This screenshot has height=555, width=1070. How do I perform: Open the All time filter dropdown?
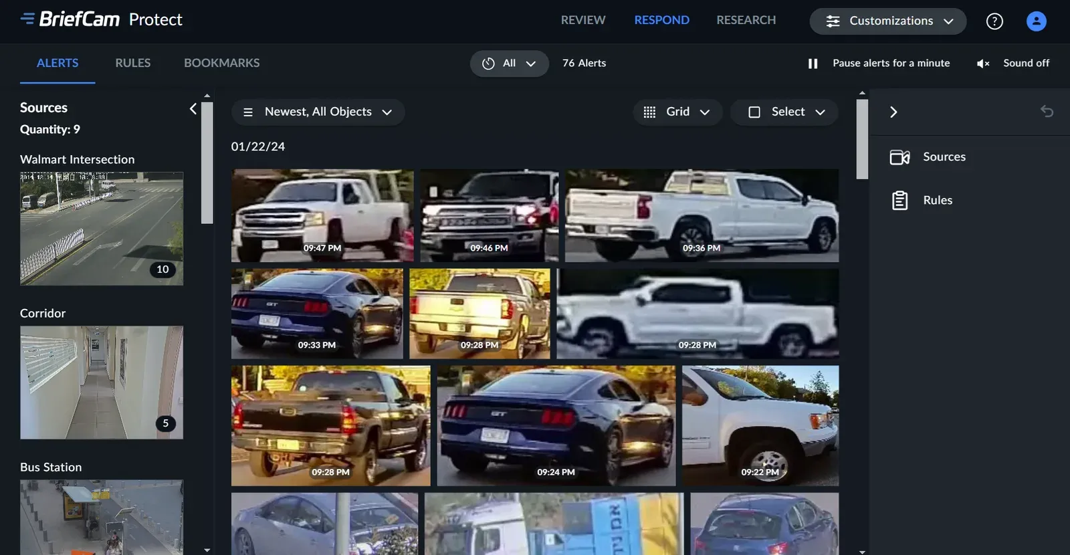tap(510, 64)
